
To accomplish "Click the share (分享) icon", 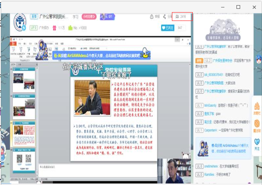I will point(164,17).
